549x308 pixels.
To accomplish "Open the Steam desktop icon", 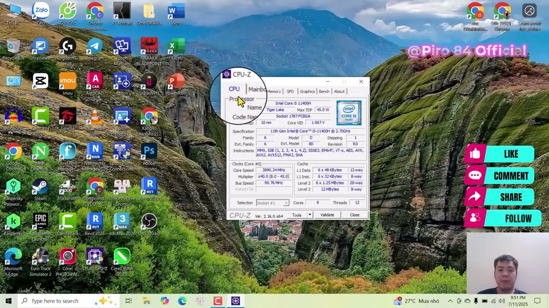I will (40, 190).
